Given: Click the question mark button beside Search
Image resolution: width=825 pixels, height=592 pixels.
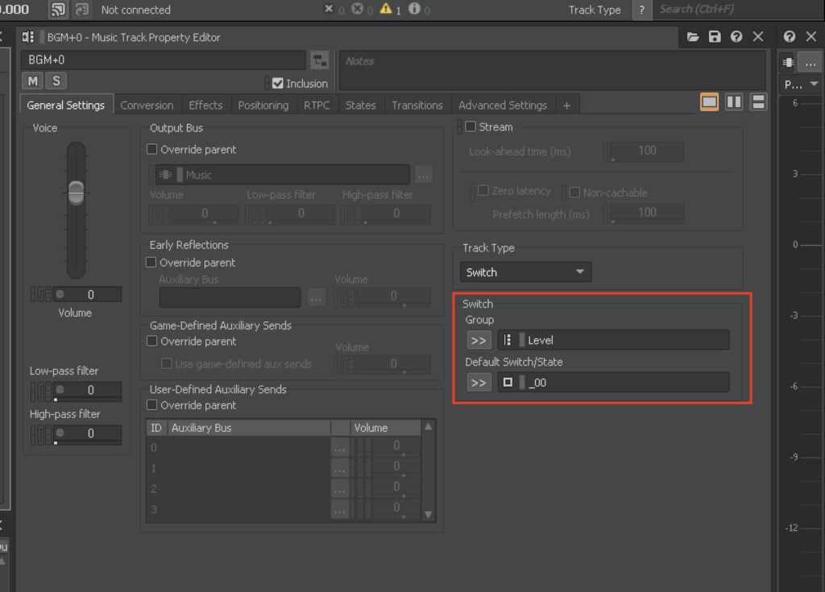Looking at the screenshot, I should coord(641,10).
